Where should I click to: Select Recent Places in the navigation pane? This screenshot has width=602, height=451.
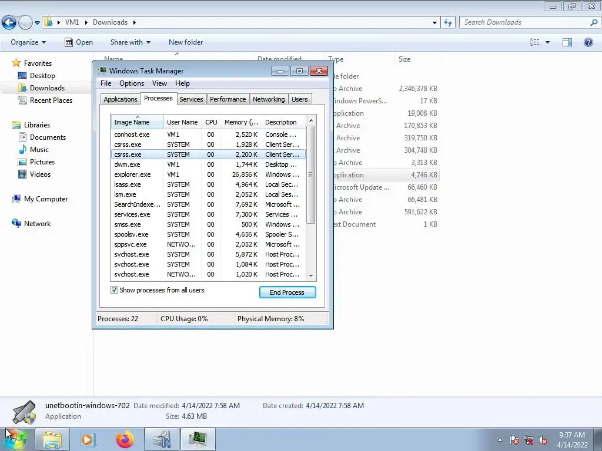45,100
